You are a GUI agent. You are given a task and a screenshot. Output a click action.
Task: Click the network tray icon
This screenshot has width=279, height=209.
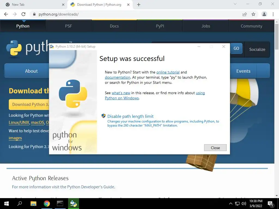[x=237, y=204]
